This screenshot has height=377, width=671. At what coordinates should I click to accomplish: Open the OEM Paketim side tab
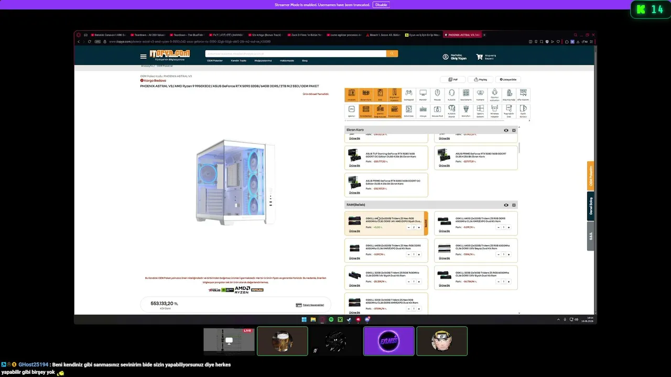pos(590,176)
